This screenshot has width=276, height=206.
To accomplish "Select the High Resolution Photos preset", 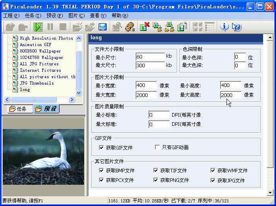I will point(46,38).
